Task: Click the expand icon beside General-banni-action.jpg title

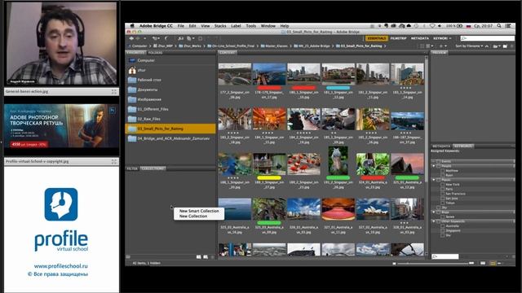Action: point(114,91)
